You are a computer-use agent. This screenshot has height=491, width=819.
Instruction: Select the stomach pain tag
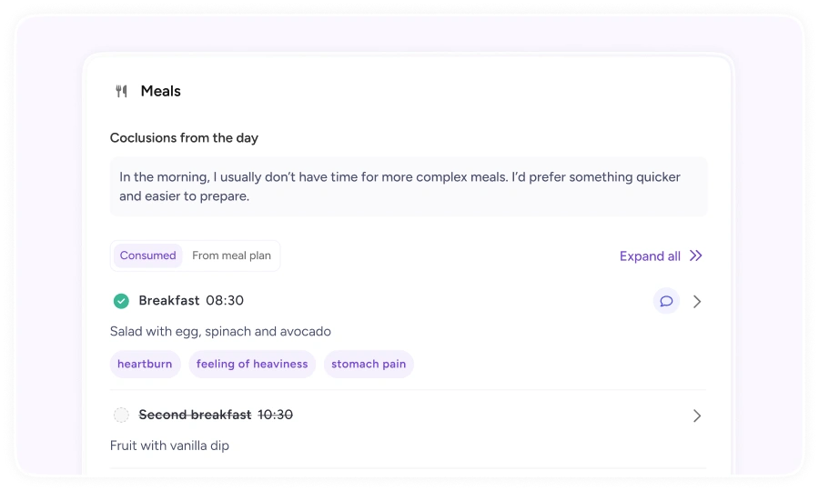point(369,364)
